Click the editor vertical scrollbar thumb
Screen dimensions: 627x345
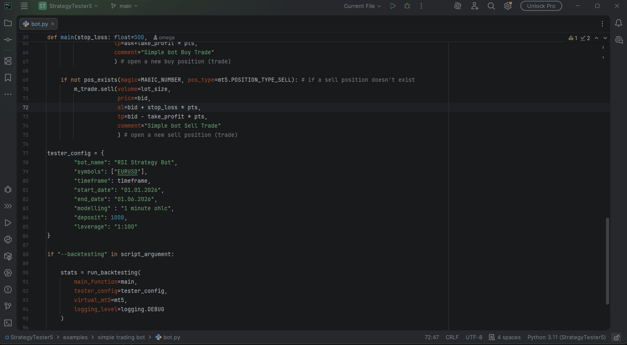[607, 261]
